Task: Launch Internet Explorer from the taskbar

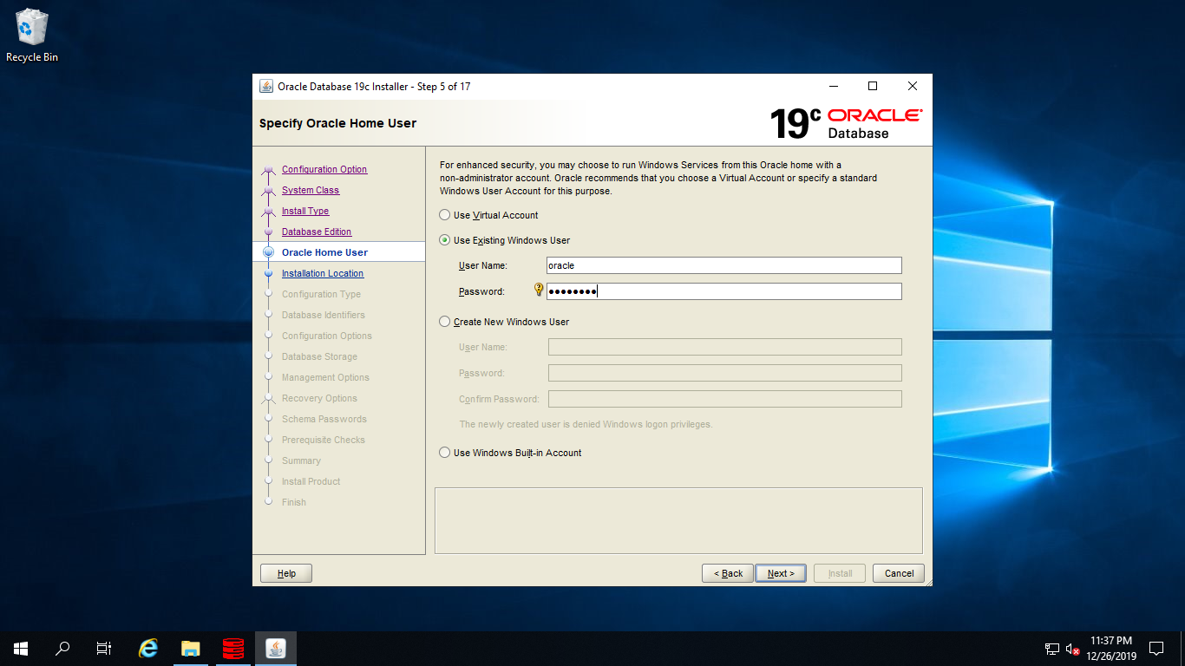Action: point(147,648)
